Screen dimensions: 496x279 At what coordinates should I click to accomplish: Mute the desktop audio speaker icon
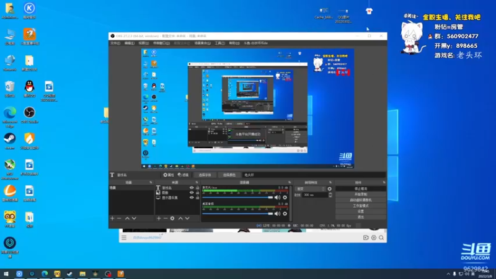pyautogui.click(x=277, y=213)
